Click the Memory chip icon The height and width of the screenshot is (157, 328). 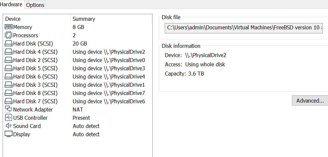pos(9,27)
